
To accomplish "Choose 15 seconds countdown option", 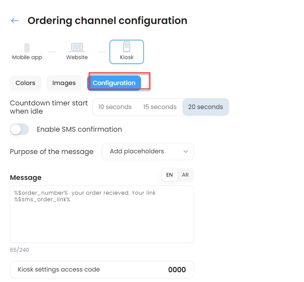I will coord(160,107).
